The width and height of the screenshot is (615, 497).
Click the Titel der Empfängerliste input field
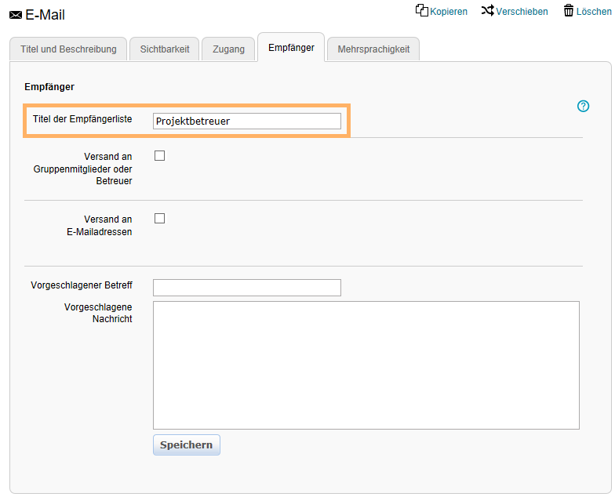[247, 121]
